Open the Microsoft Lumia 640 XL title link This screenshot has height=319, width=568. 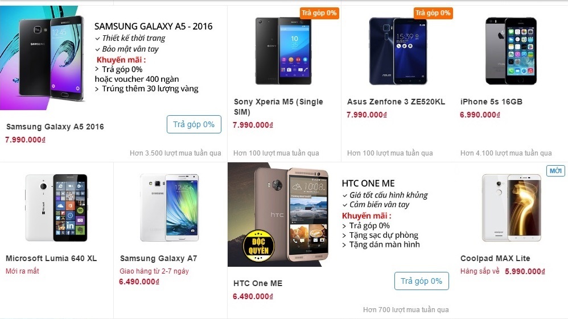[51, 258]
